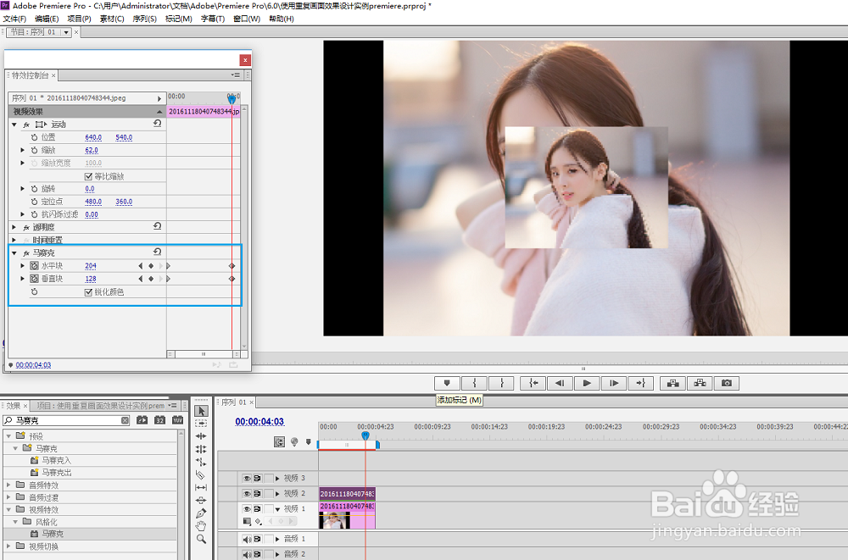Select the Pen tool
This screenshot has height=560, width=848.
[x=201, y=513]
